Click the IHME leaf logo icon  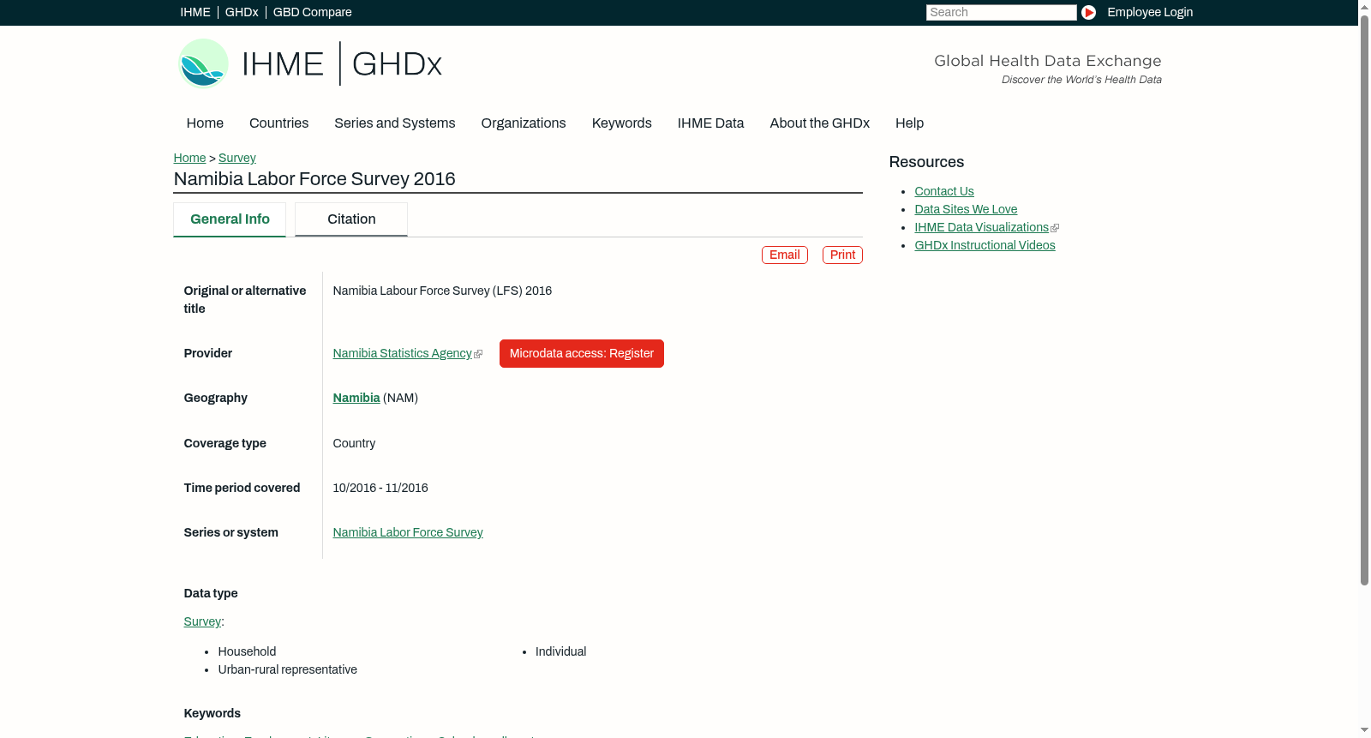(x=203, y=63)
